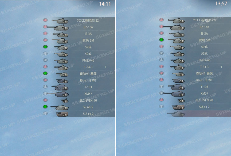Click ELC EVEN 90 tank icon in 14:11 panel
Image resolution: width=231 pixels, height=156 pixels.
(65, 101)
